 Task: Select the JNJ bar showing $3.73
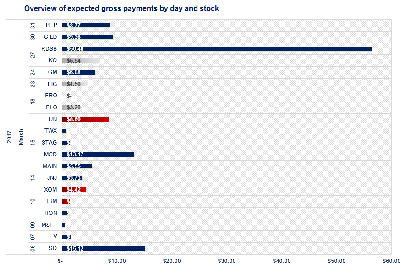point(72,178)
